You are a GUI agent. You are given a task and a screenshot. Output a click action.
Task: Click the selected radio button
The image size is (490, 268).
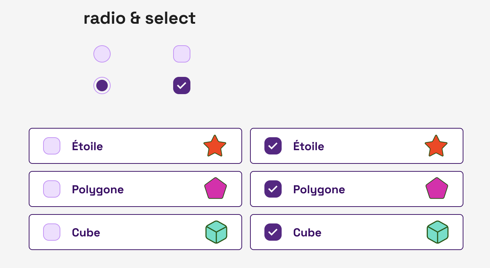click(x=102, y=86)
